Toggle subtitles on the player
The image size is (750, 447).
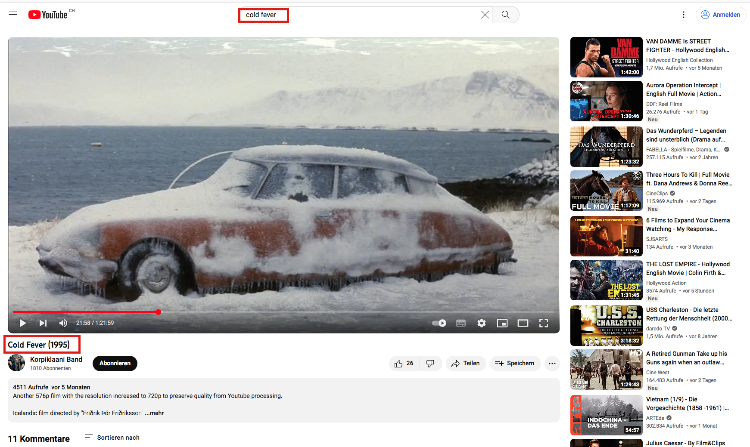[x=461, y=323]
